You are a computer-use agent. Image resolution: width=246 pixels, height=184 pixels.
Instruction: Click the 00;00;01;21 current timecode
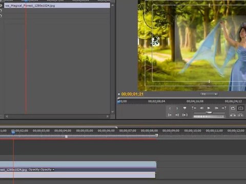click(132, 94)
